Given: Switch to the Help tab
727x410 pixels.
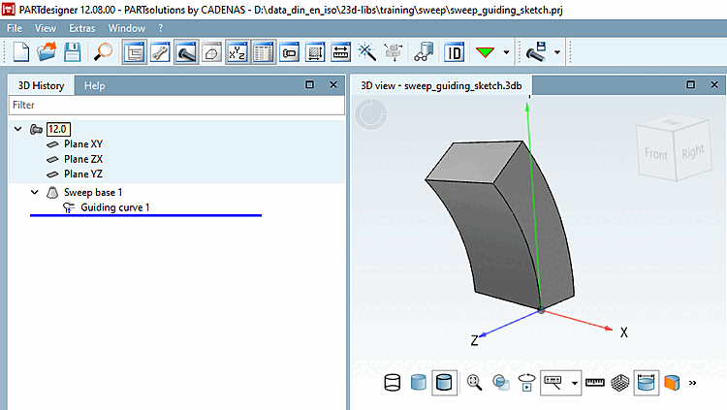Looking at the screenshot, I should point(95,86).
